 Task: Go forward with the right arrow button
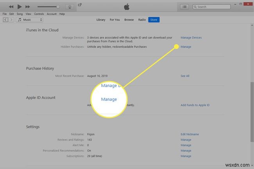point(11,20)
